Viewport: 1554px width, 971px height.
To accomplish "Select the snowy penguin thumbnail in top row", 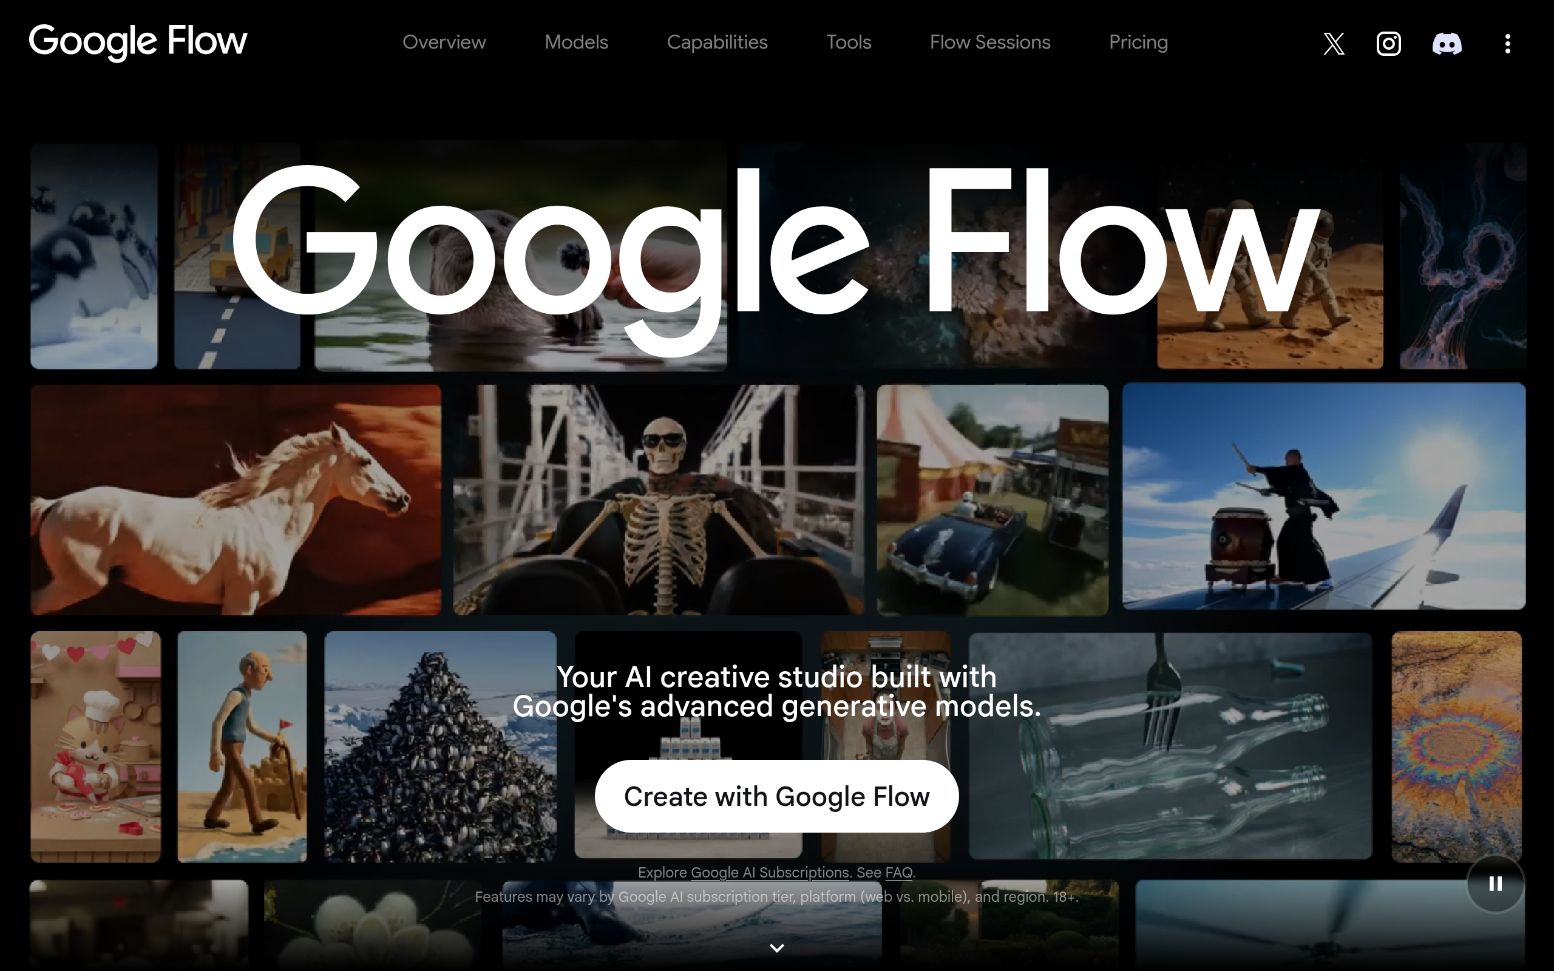I will click(93, 255).
